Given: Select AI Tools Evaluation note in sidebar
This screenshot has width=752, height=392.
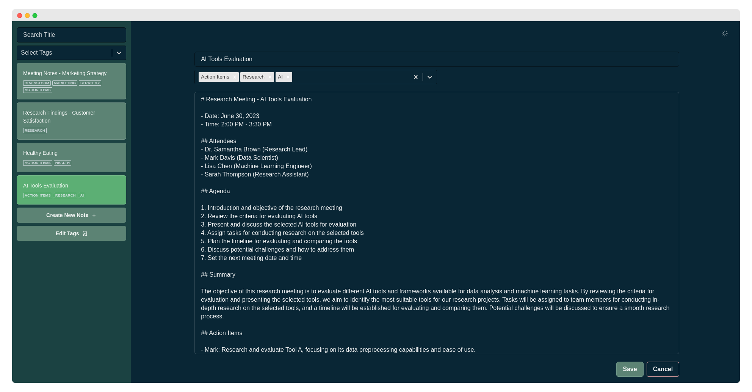Looking at the screenshot, I should 71,190.
